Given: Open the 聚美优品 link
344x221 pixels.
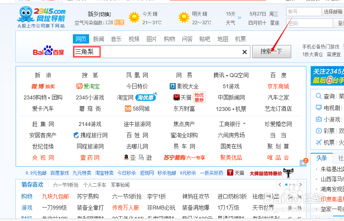Looking at the screenshot, I should [x=231, y=157].
